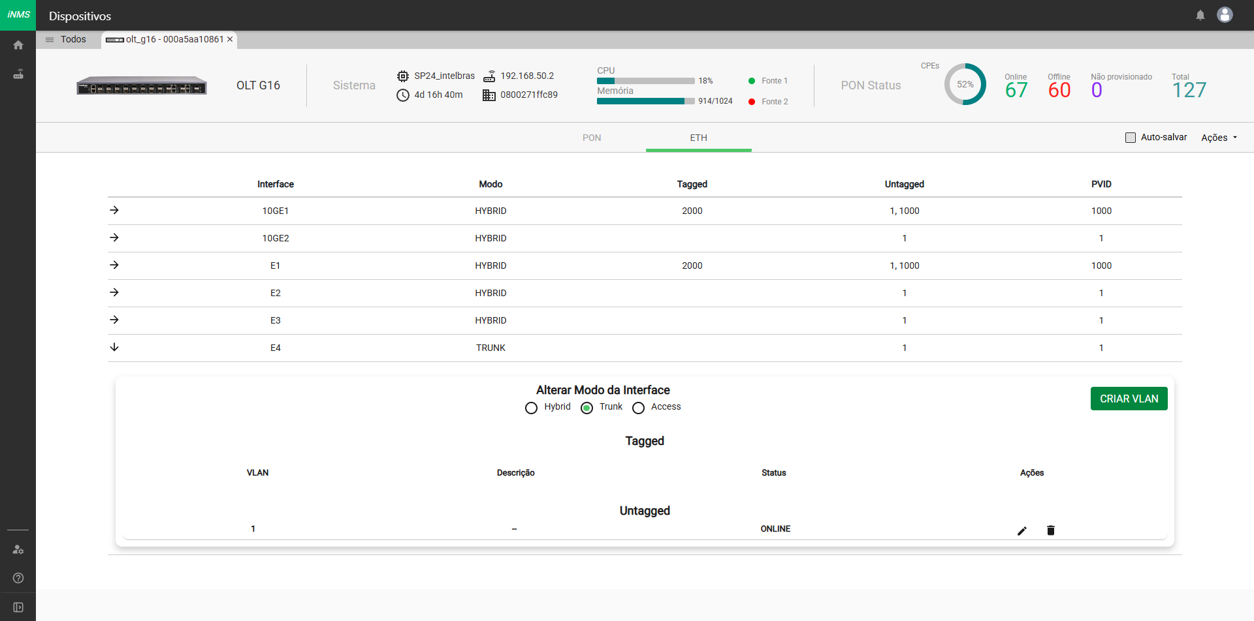This screenshot has height=621, width=1254.
Task: Select the Trunk mode radio button
Action: [587, 408]
